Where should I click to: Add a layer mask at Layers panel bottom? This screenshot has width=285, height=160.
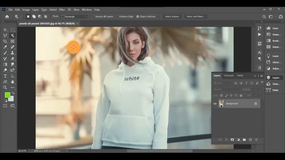coord(232,140)
